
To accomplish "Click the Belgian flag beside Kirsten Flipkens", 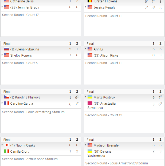I will tap(90, 1).
